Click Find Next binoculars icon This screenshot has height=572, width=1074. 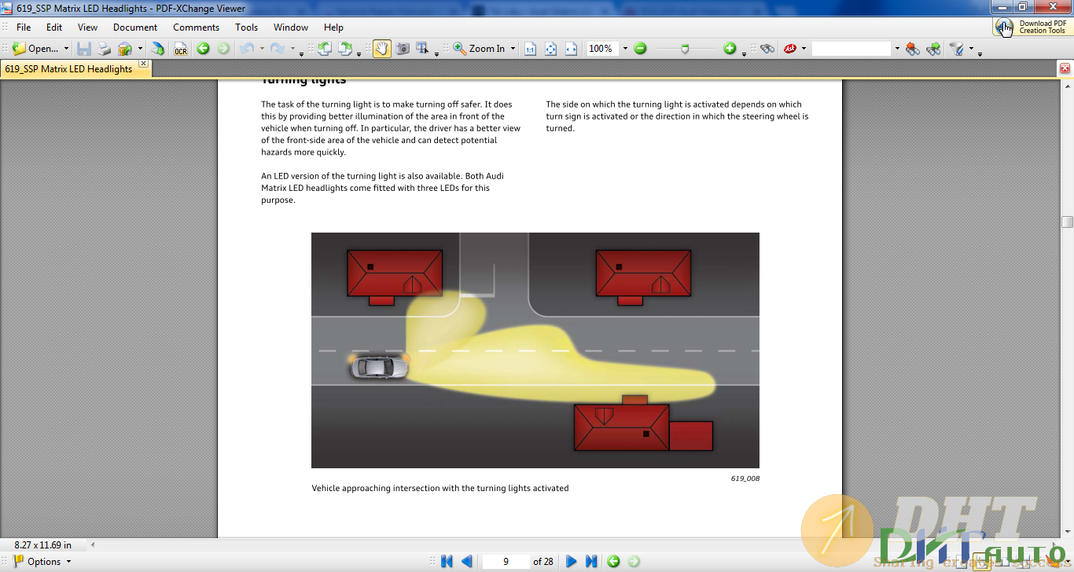click(x=933, y=49)
